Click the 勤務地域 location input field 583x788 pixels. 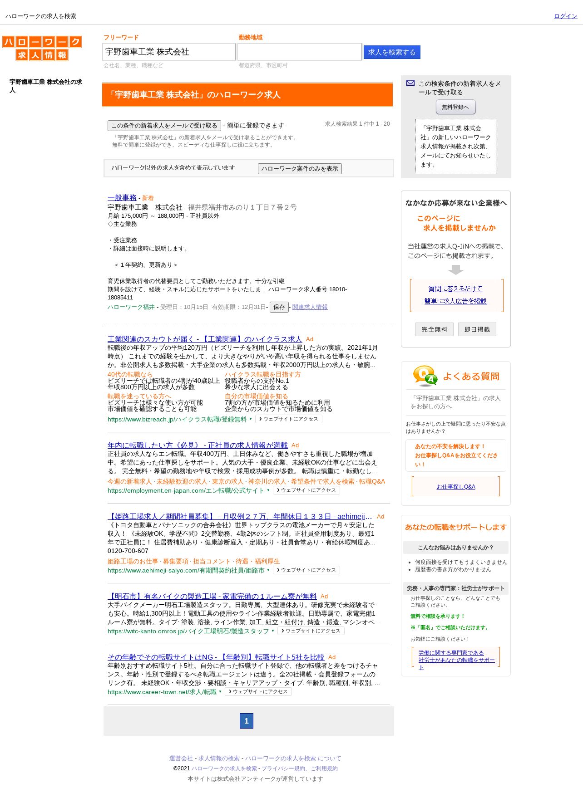pos(300,52)
